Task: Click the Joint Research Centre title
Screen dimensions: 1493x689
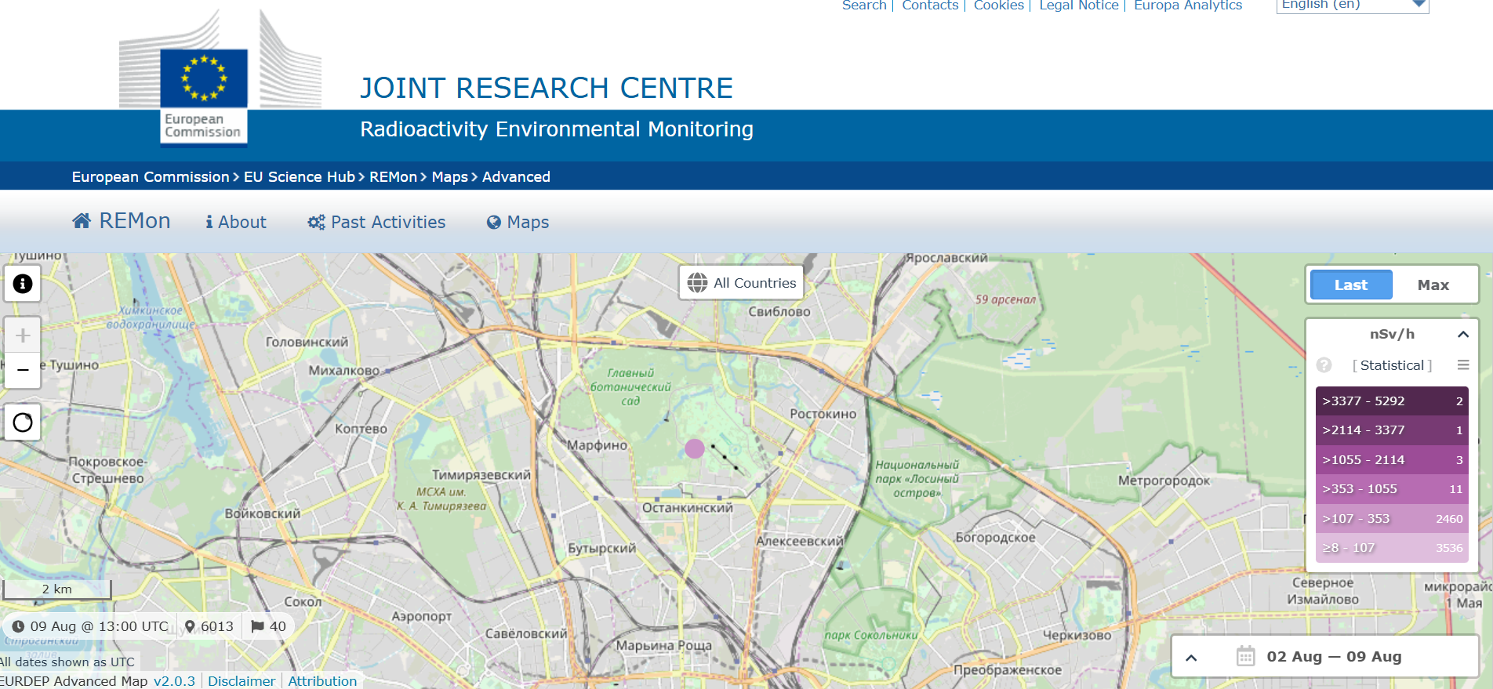Action: 547,88
